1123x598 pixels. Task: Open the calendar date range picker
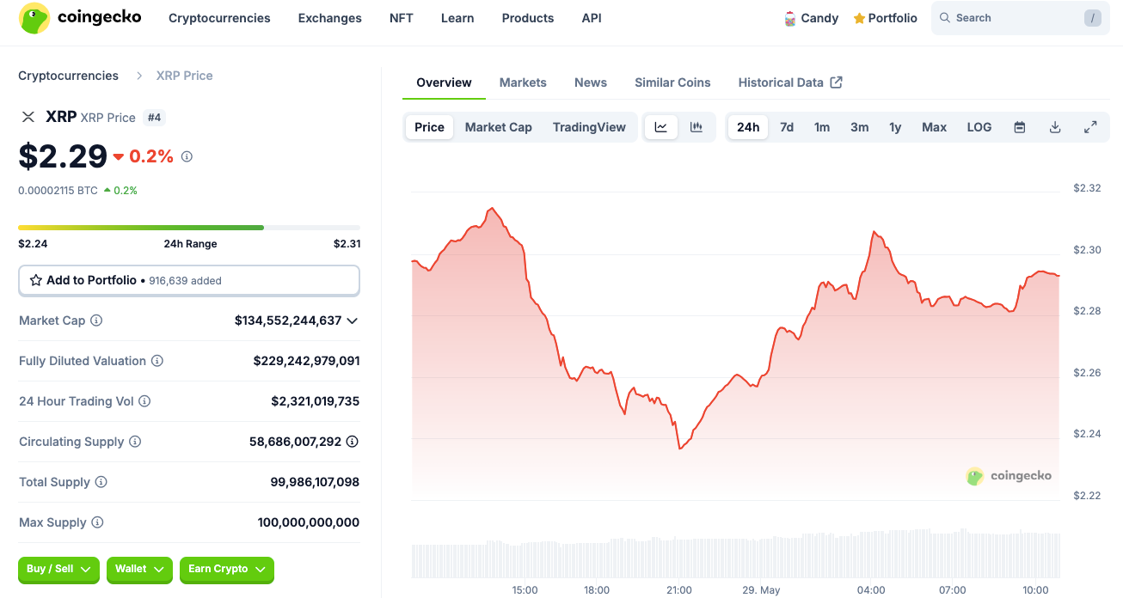point(1020,127)
